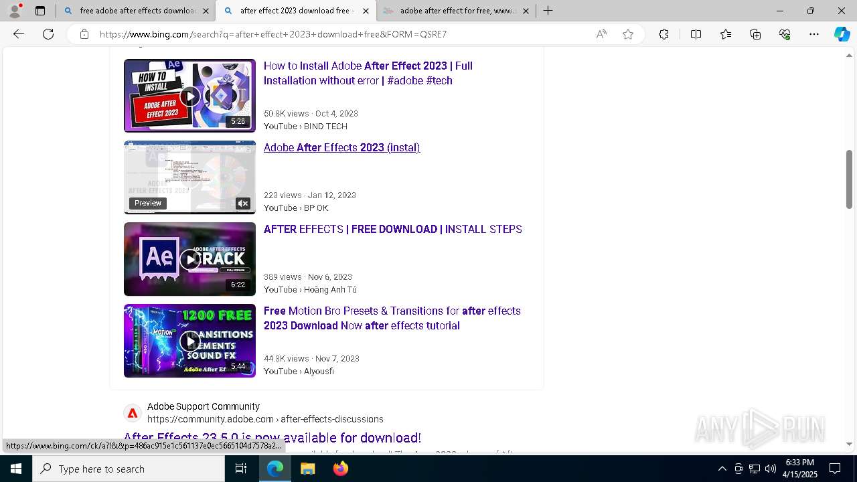Click 'YouTube › BIND TECH' source text

[x=305, y=126]
